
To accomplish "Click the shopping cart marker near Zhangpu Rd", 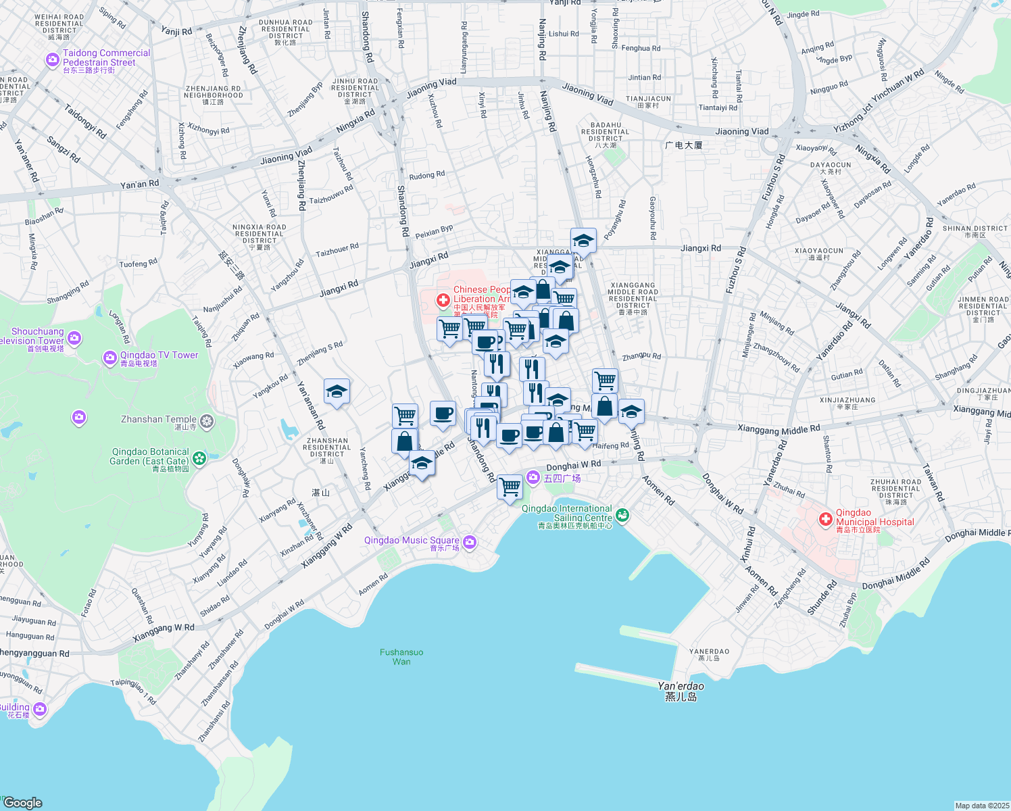I will 605,380.
